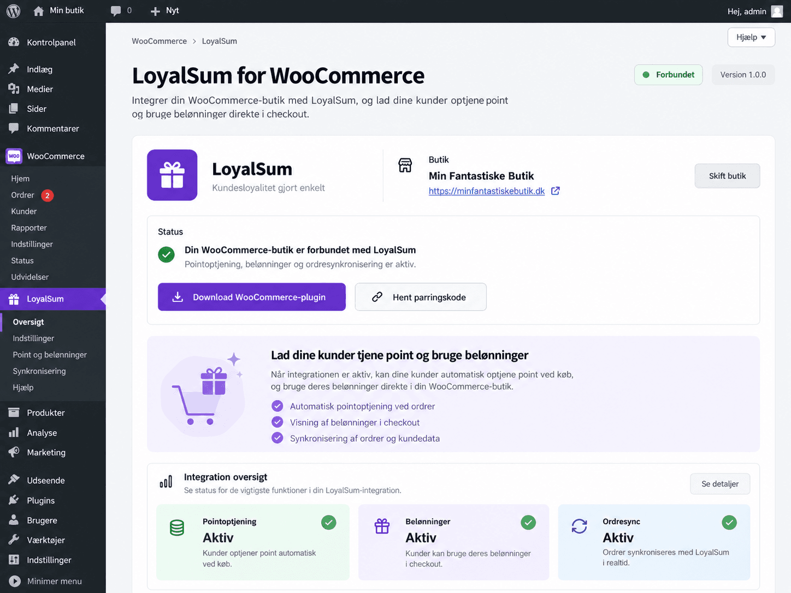Click Minimer menu collapse arrow icon
This screenshot has height=593, width=791.
[x=15, y=581]
